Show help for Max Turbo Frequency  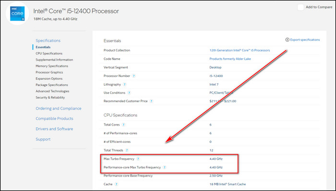[x=138, y=159]
